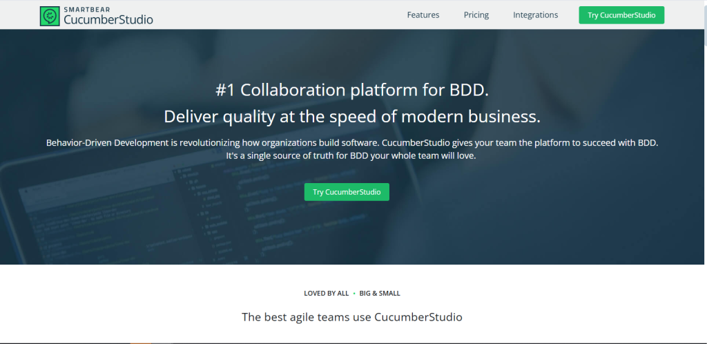Click the 'LOVED BY ALL' label
This screenshot has height=344, width=707.
point(326,294)
